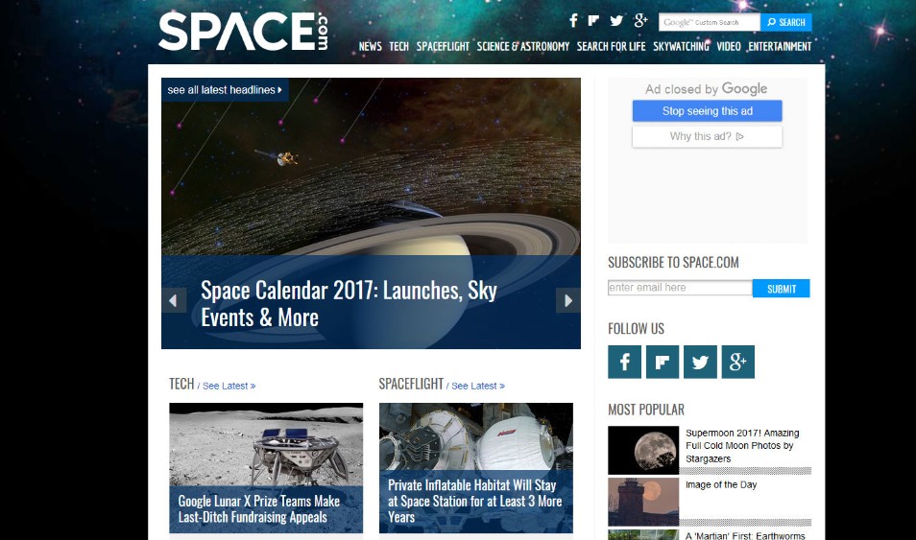Click the Flipboard tile under Follow Us
916x540 pixels.
tap(663, 362)
